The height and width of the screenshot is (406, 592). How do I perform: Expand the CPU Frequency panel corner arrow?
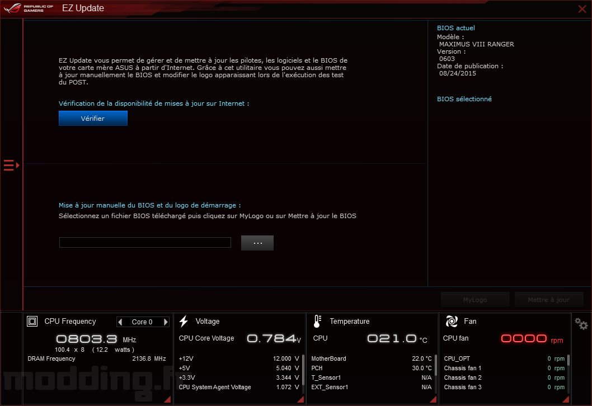click(x=167, y=399)
